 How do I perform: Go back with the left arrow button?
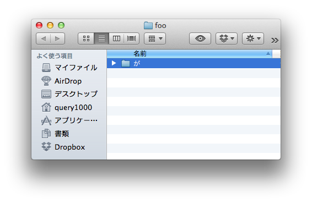[x=44, y=39]
